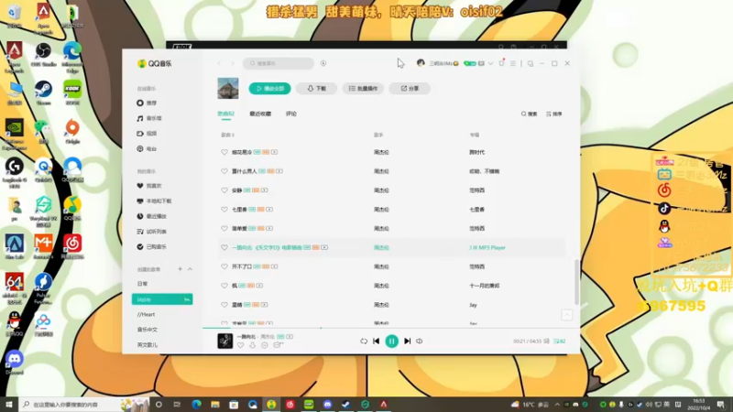Image resolution: width=733 pixels, height=412 pixels.
Task: Like the song 开不了口
Action: coord(224,266)
